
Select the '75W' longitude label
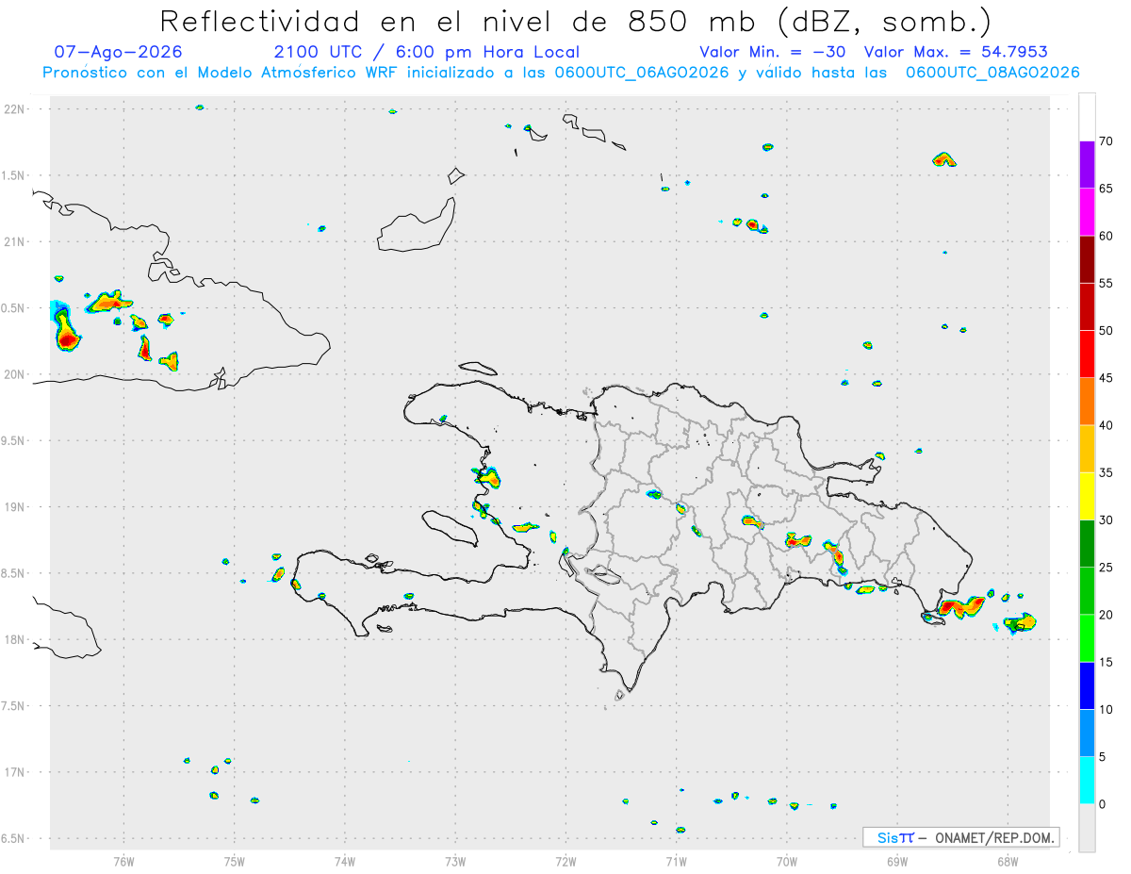click(234, 861)
